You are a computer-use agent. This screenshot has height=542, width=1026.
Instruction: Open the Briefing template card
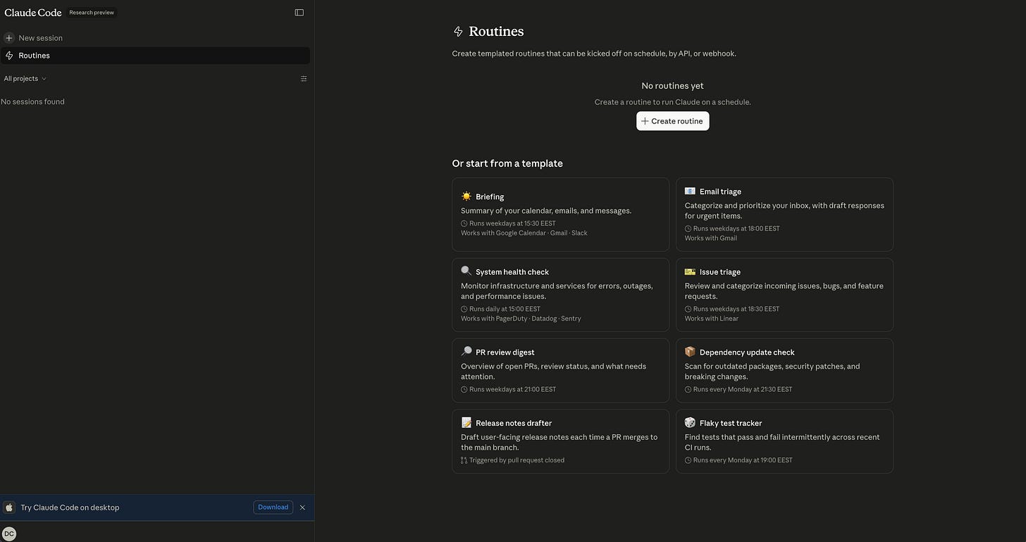pos(560,214)
